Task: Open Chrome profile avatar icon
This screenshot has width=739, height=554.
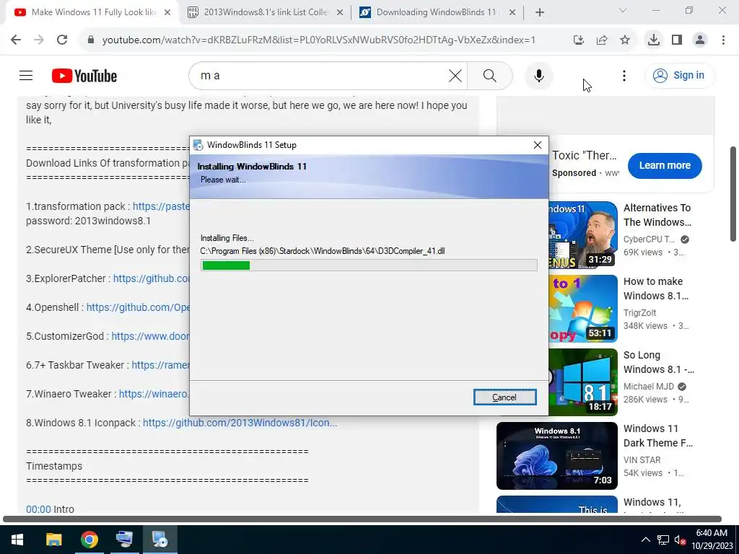Action: [x=700, y=40]
